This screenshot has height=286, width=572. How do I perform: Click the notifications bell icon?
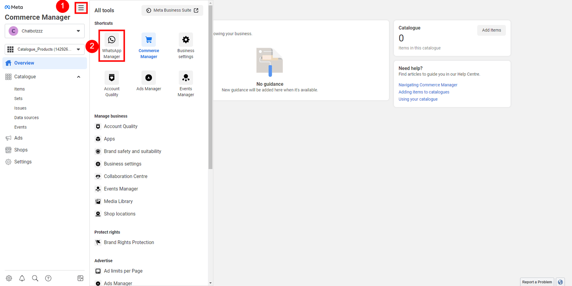22,278
